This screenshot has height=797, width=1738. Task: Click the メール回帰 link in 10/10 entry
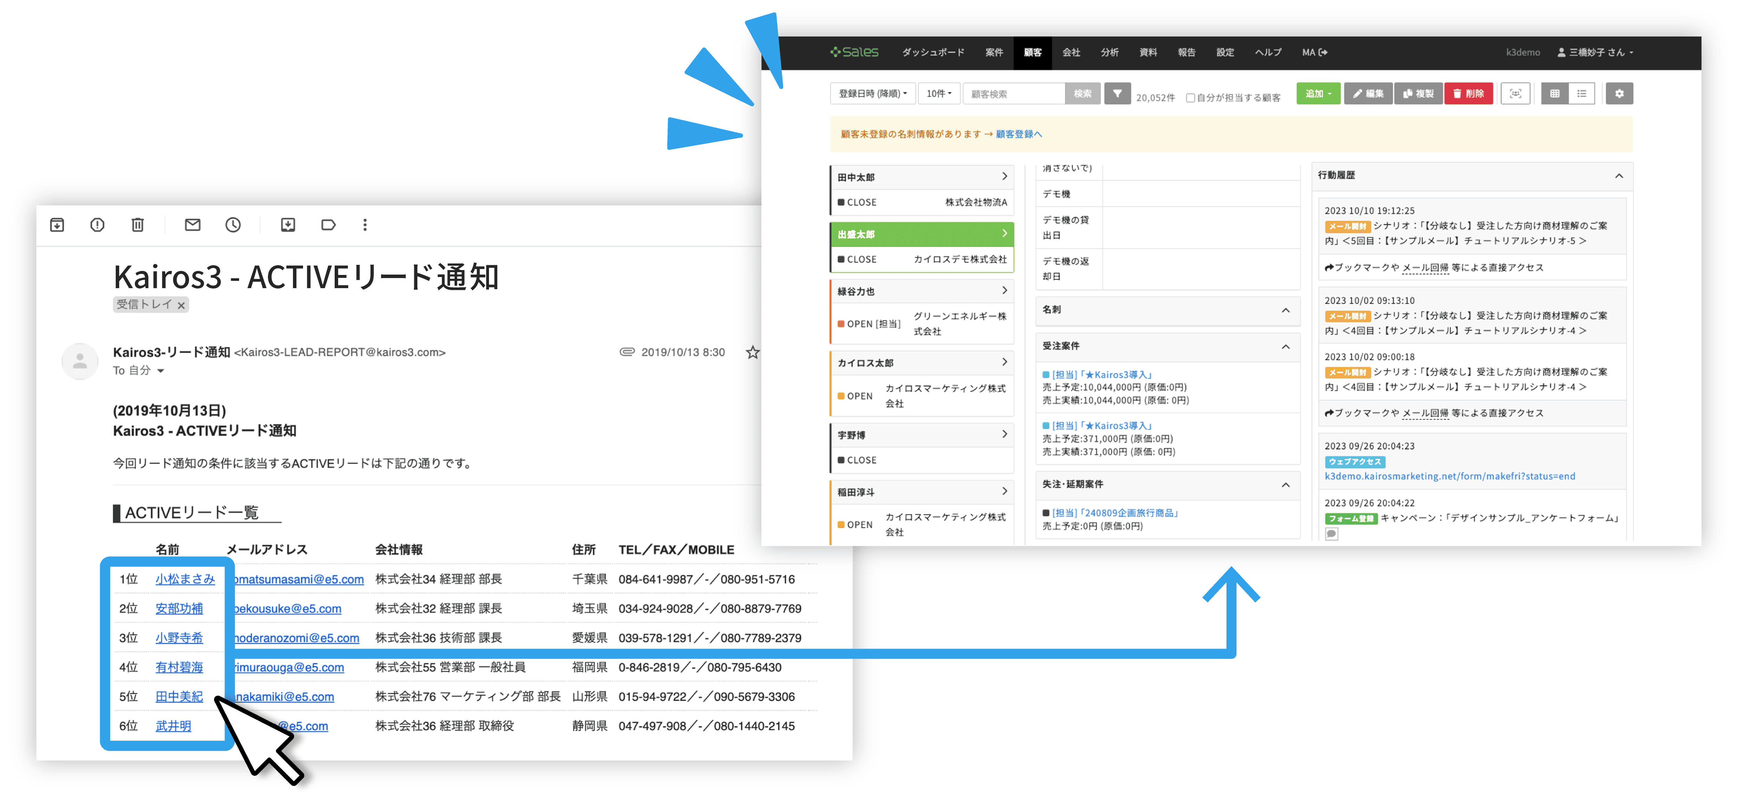point(1426,268)
